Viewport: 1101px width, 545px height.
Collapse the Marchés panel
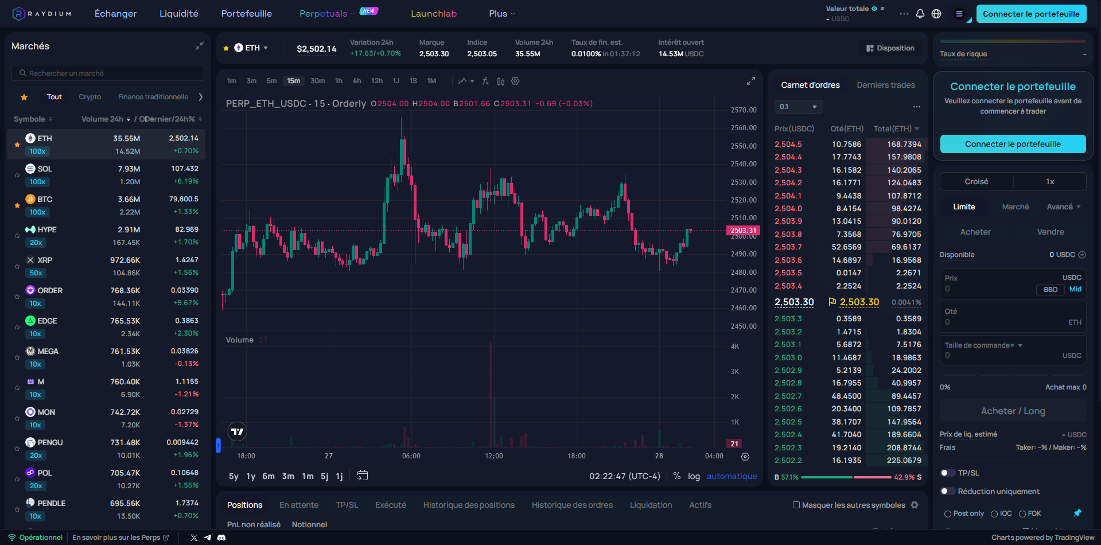coord(200,46)
